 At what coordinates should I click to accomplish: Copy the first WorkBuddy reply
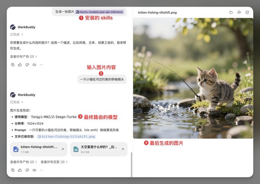13,65
